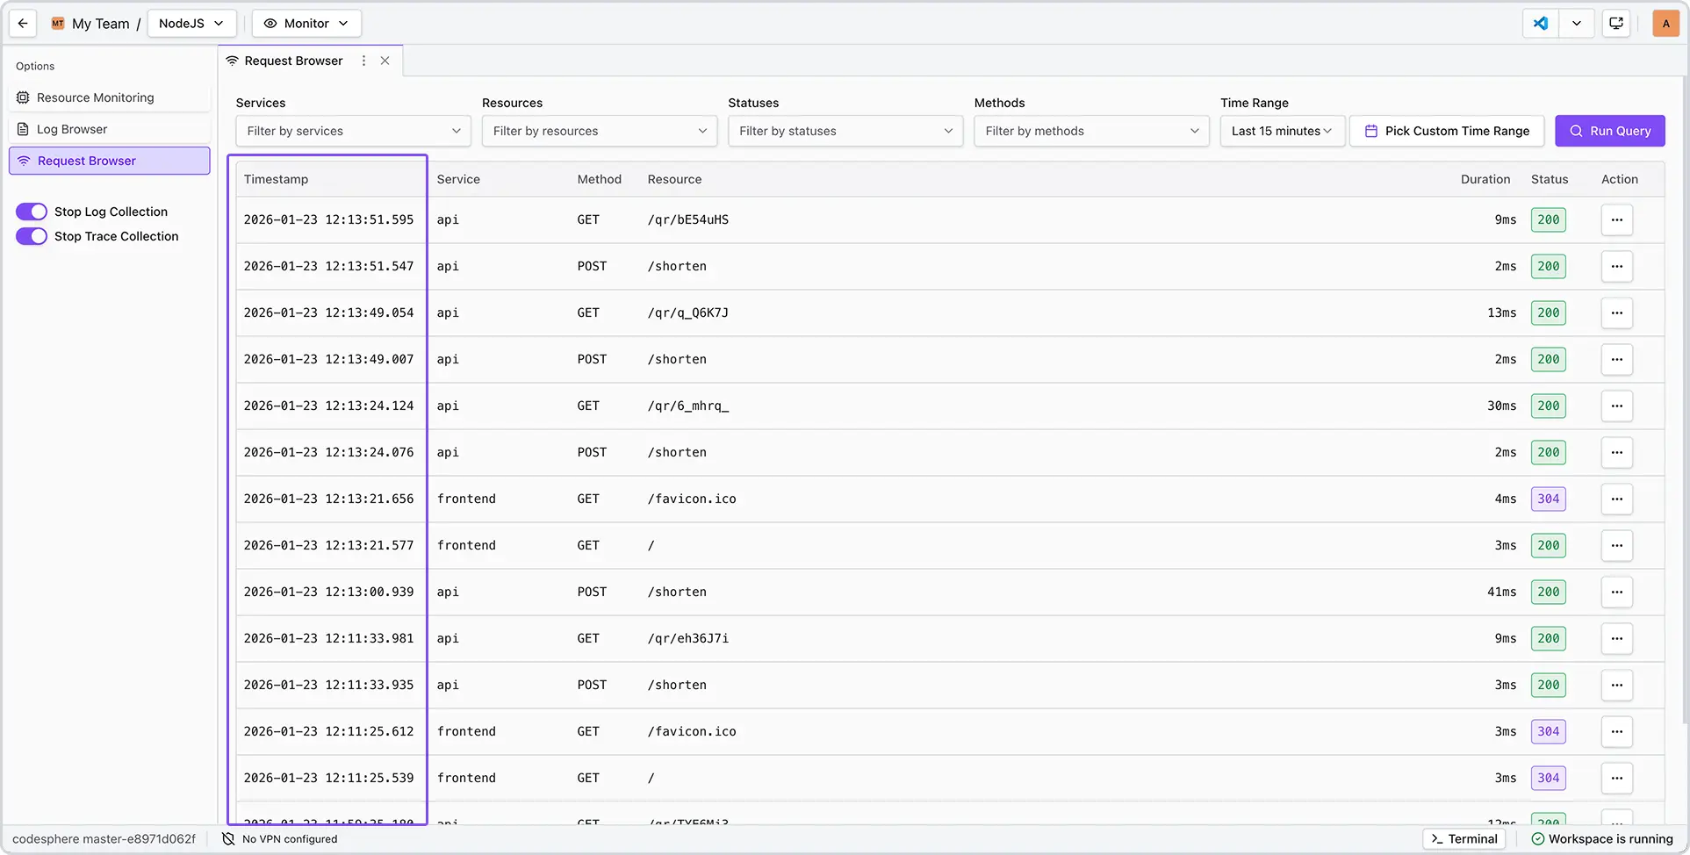Open Request Browser tab options menu
The width and height of the screenshot is (1690, 855).
(363, 61)
